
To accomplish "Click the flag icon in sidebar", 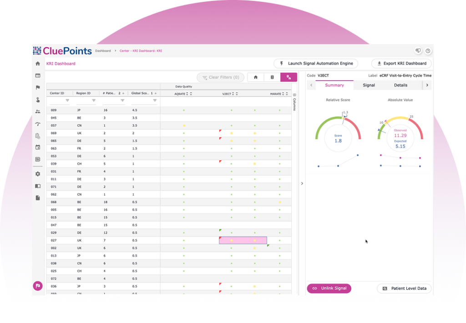I will click(38, 88).
